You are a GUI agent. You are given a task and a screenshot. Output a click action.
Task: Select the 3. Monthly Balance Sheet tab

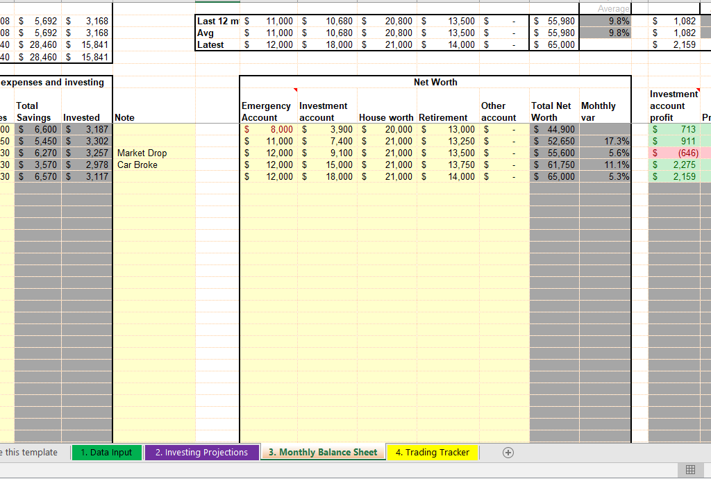[323, 453]
